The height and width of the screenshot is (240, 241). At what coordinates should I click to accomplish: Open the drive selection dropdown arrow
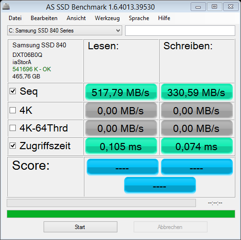[x=118, y=31]
